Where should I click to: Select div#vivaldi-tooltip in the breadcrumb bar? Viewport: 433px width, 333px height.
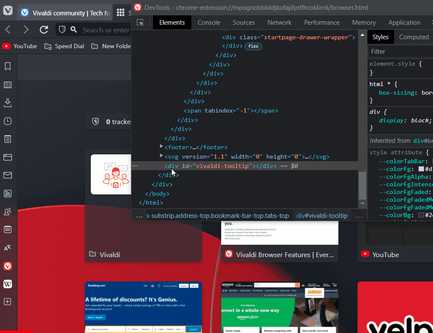321,216
